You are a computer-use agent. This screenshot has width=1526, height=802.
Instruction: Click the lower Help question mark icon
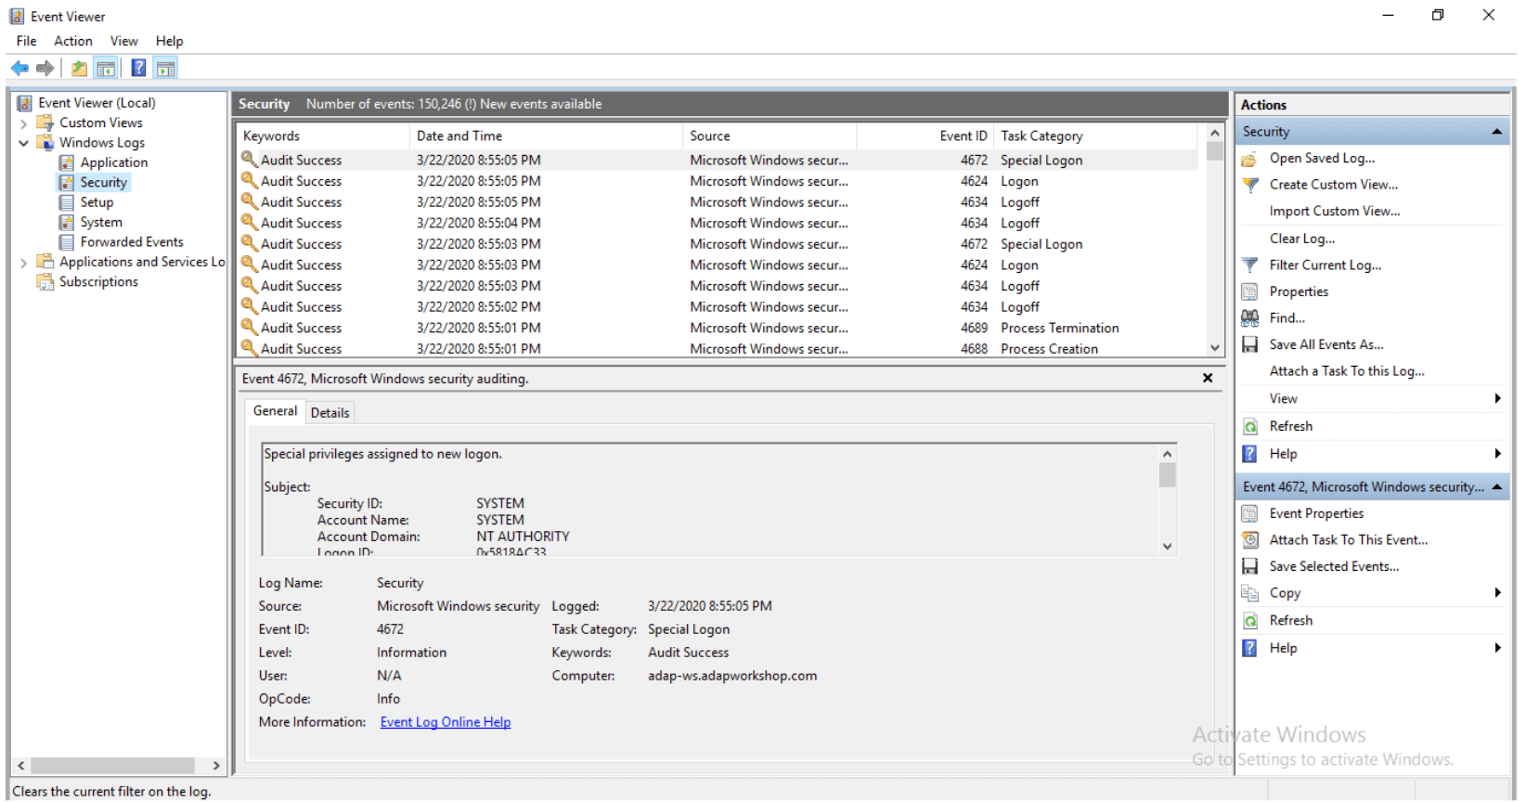coord(1249,648)
